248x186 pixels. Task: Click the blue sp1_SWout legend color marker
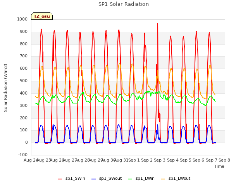94,179
